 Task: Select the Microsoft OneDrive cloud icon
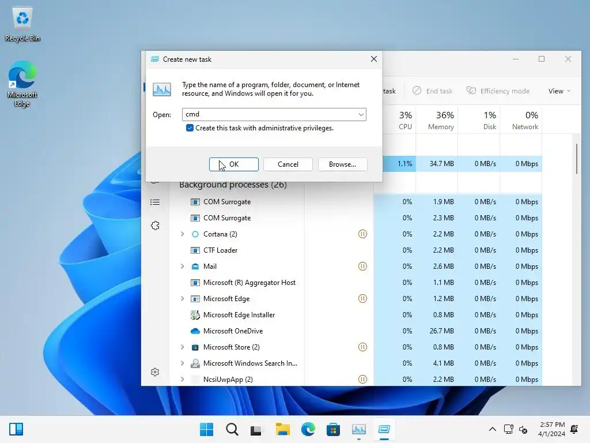click(195, 331)
